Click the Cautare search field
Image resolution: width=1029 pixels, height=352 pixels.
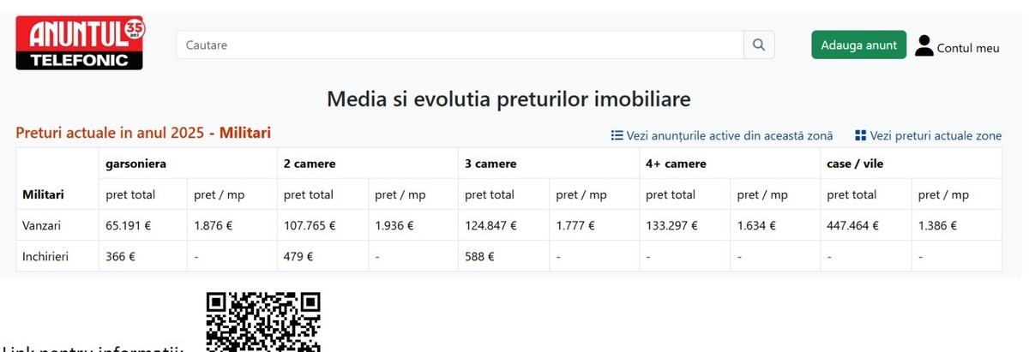pos(460,45)
